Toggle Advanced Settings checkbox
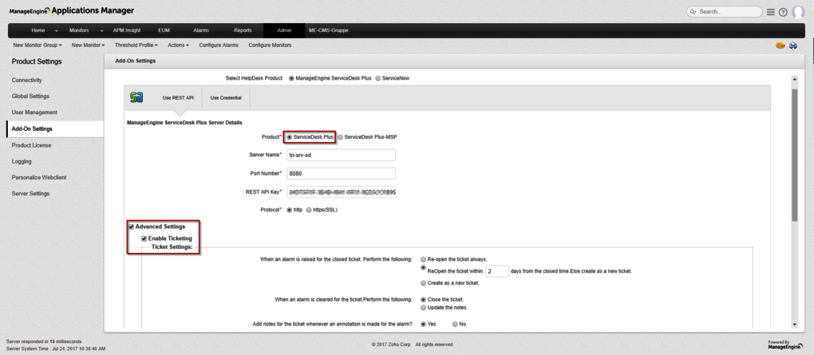Image resolution: width=814 pixels, height=355 pixels. (132, 227)
